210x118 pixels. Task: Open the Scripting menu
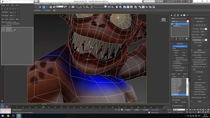89,4
